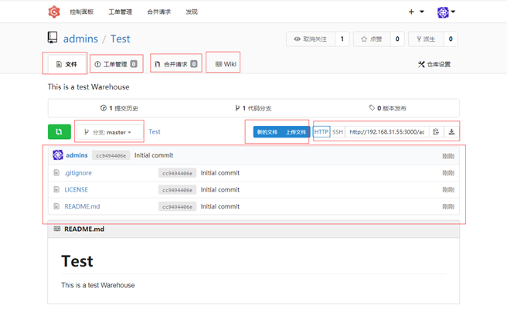Open the 合并请求 repository tab

(176, 64)
